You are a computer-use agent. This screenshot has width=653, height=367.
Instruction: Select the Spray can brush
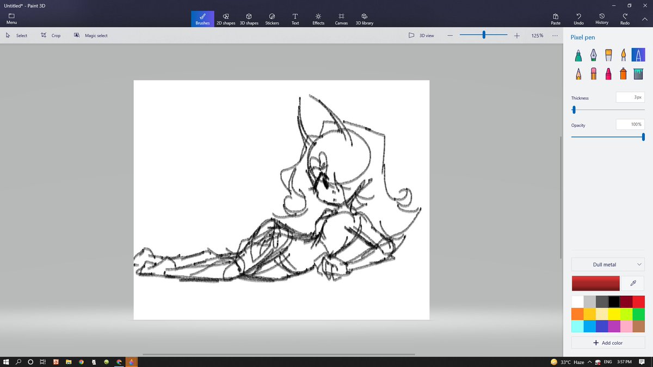624,73
